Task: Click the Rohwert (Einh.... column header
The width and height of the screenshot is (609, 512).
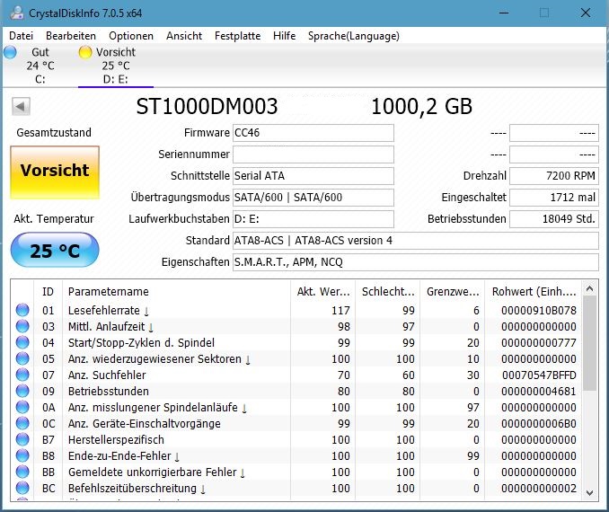Action: point(534,291)
